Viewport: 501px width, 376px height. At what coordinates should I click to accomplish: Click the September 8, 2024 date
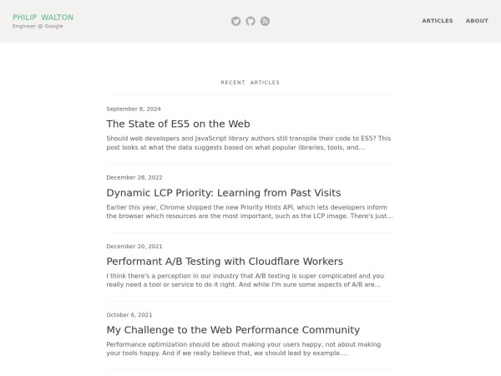(134, 109)
